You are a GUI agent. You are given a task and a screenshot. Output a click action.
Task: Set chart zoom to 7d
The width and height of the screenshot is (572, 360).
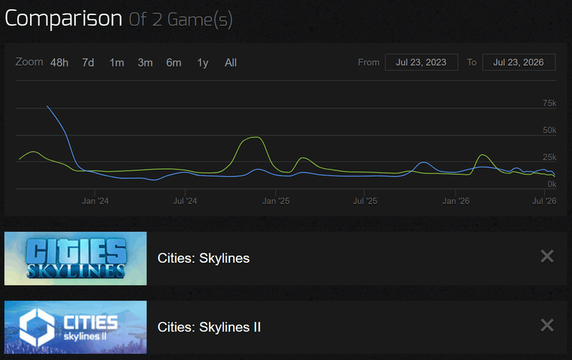[x=88, y=63]
